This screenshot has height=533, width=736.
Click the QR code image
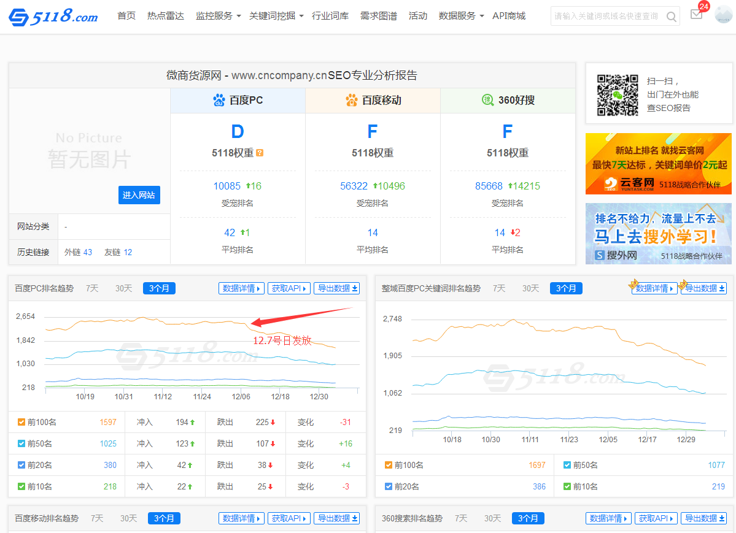[618, 95]
